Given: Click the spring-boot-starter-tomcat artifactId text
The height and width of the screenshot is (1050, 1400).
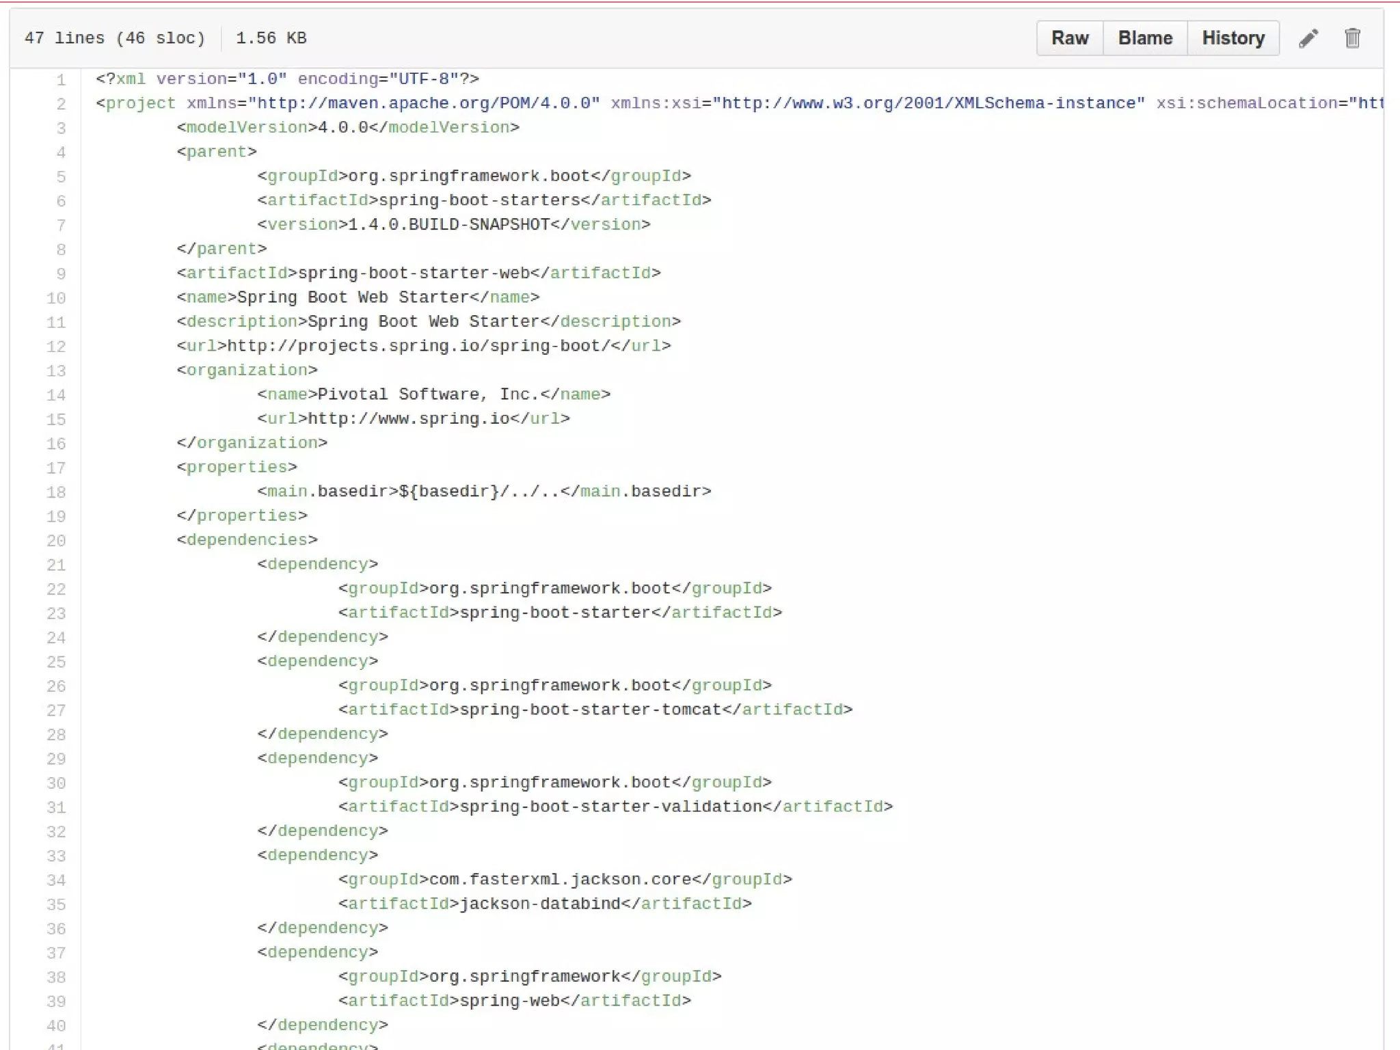Looking at the screenshot, I should point(591,710).
